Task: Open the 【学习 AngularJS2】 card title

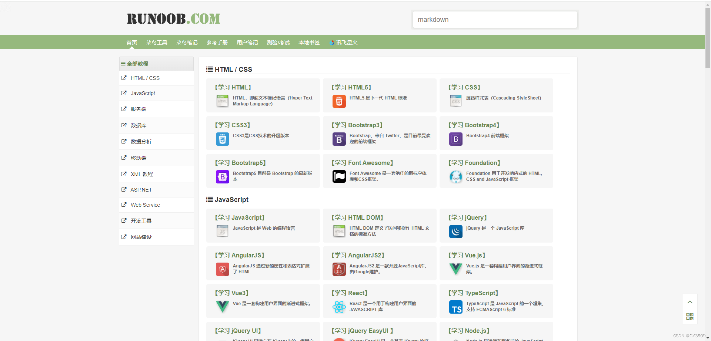Action: pyautogui.click(x=358, y=255)
